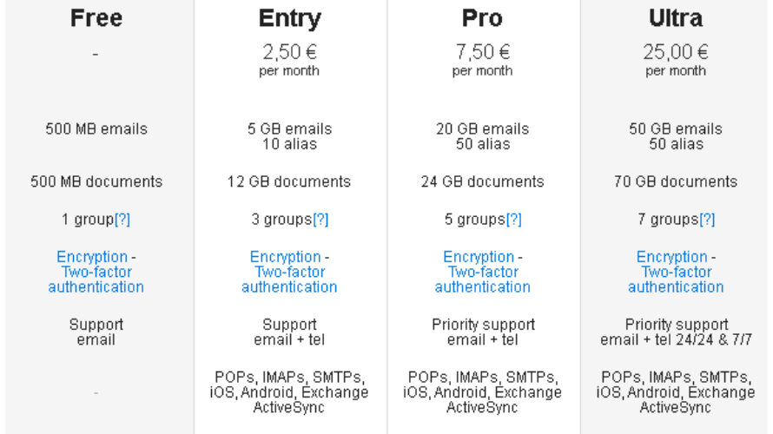Screen dimensions: 773x434
Task: Open Two-factor authentication link in the Ultra column
Action: pyautogui.click(x=676, y=279)
